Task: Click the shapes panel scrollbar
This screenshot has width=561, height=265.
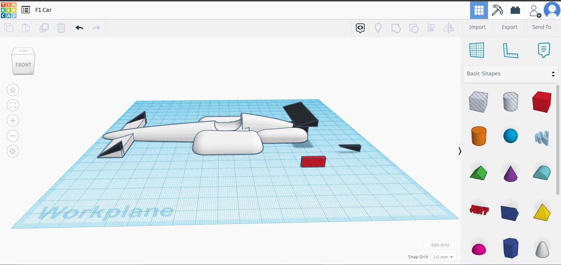Action: point(557,140)
